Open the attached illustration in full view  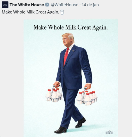(71, 78)
